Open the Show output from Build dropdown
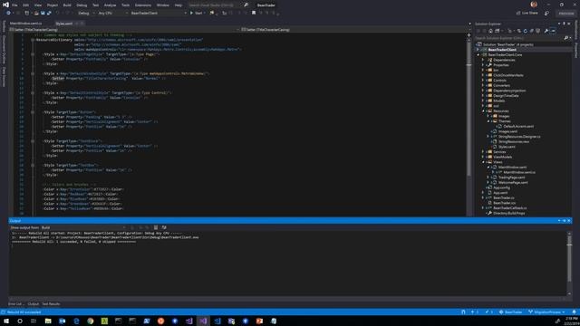The height and width of the screenshot is (326, 580). point(83,227)
